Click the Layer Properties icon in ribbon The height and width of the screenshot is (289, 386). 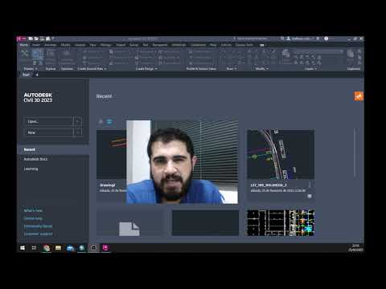point(286,54)
